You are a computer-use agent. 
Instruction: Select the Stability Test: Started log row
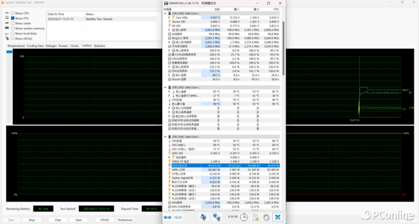pyautogui.click(x=102, y=19)
